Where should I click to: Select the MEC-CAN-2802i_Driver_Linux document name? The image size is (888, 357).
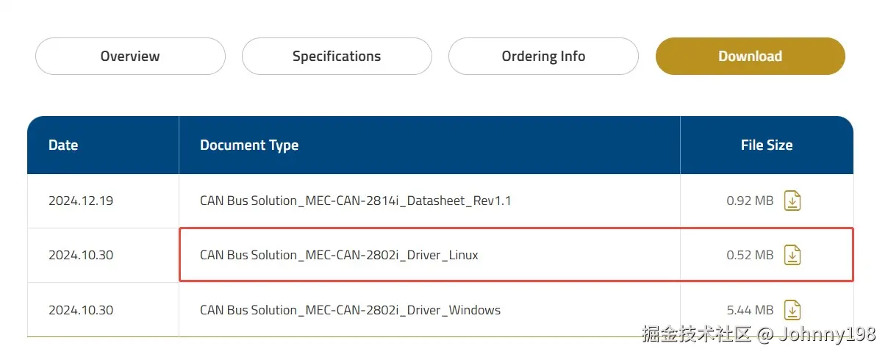(x=339, y=256)
